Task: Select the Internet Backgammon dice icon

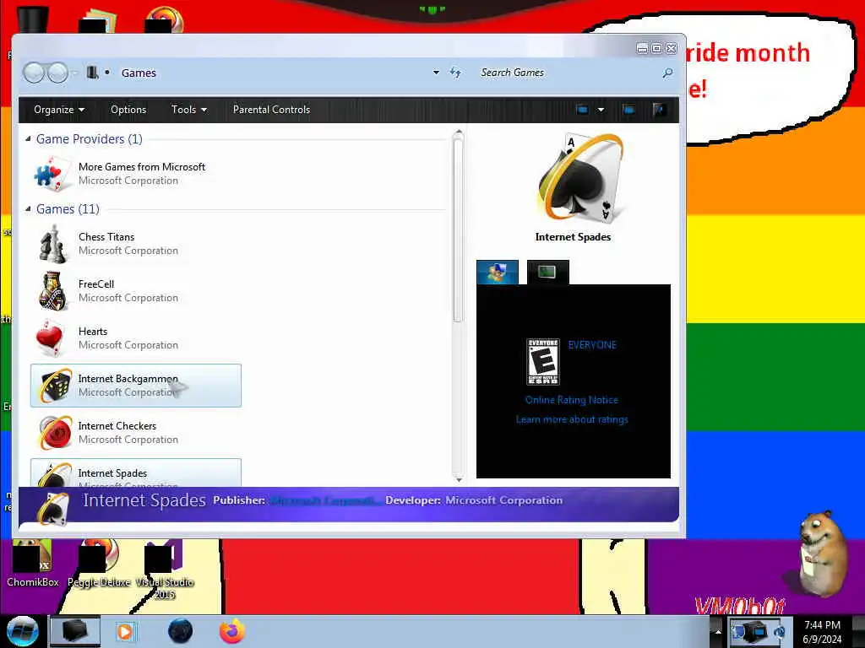Action: coord(55,385)
